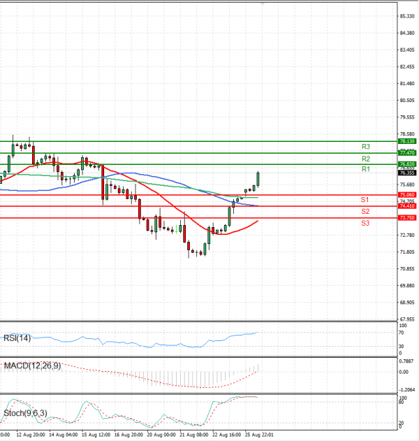The height and width of the screenshot is (441, 419).
Task: Click the 16 Aug 20:00 time label
Action: [128, 435]
